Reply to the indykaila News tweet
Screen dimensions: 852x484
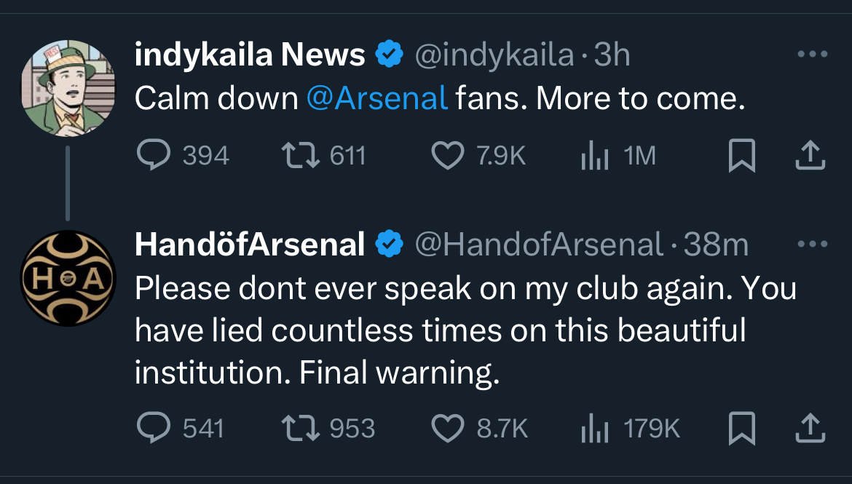[x=153, y=155]
